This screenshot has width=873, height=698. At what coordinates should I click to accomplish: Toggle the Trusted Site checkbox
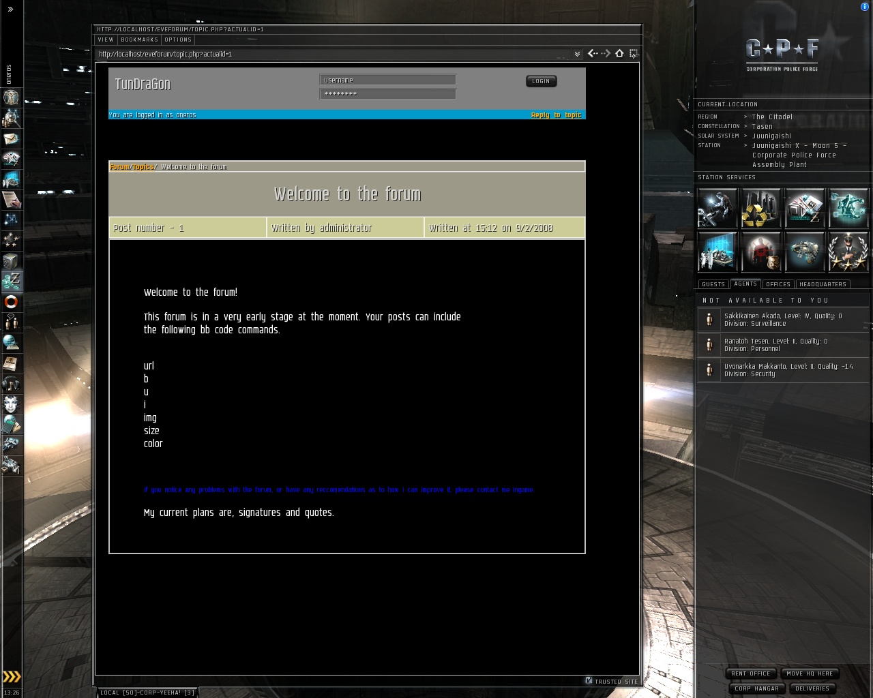(589, 680)
